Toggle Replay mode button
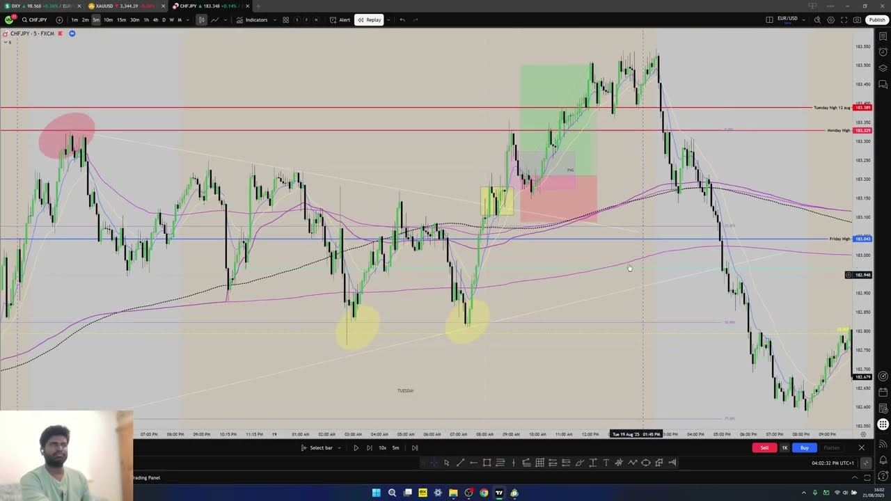891x501 pixels. coord(369,19)
